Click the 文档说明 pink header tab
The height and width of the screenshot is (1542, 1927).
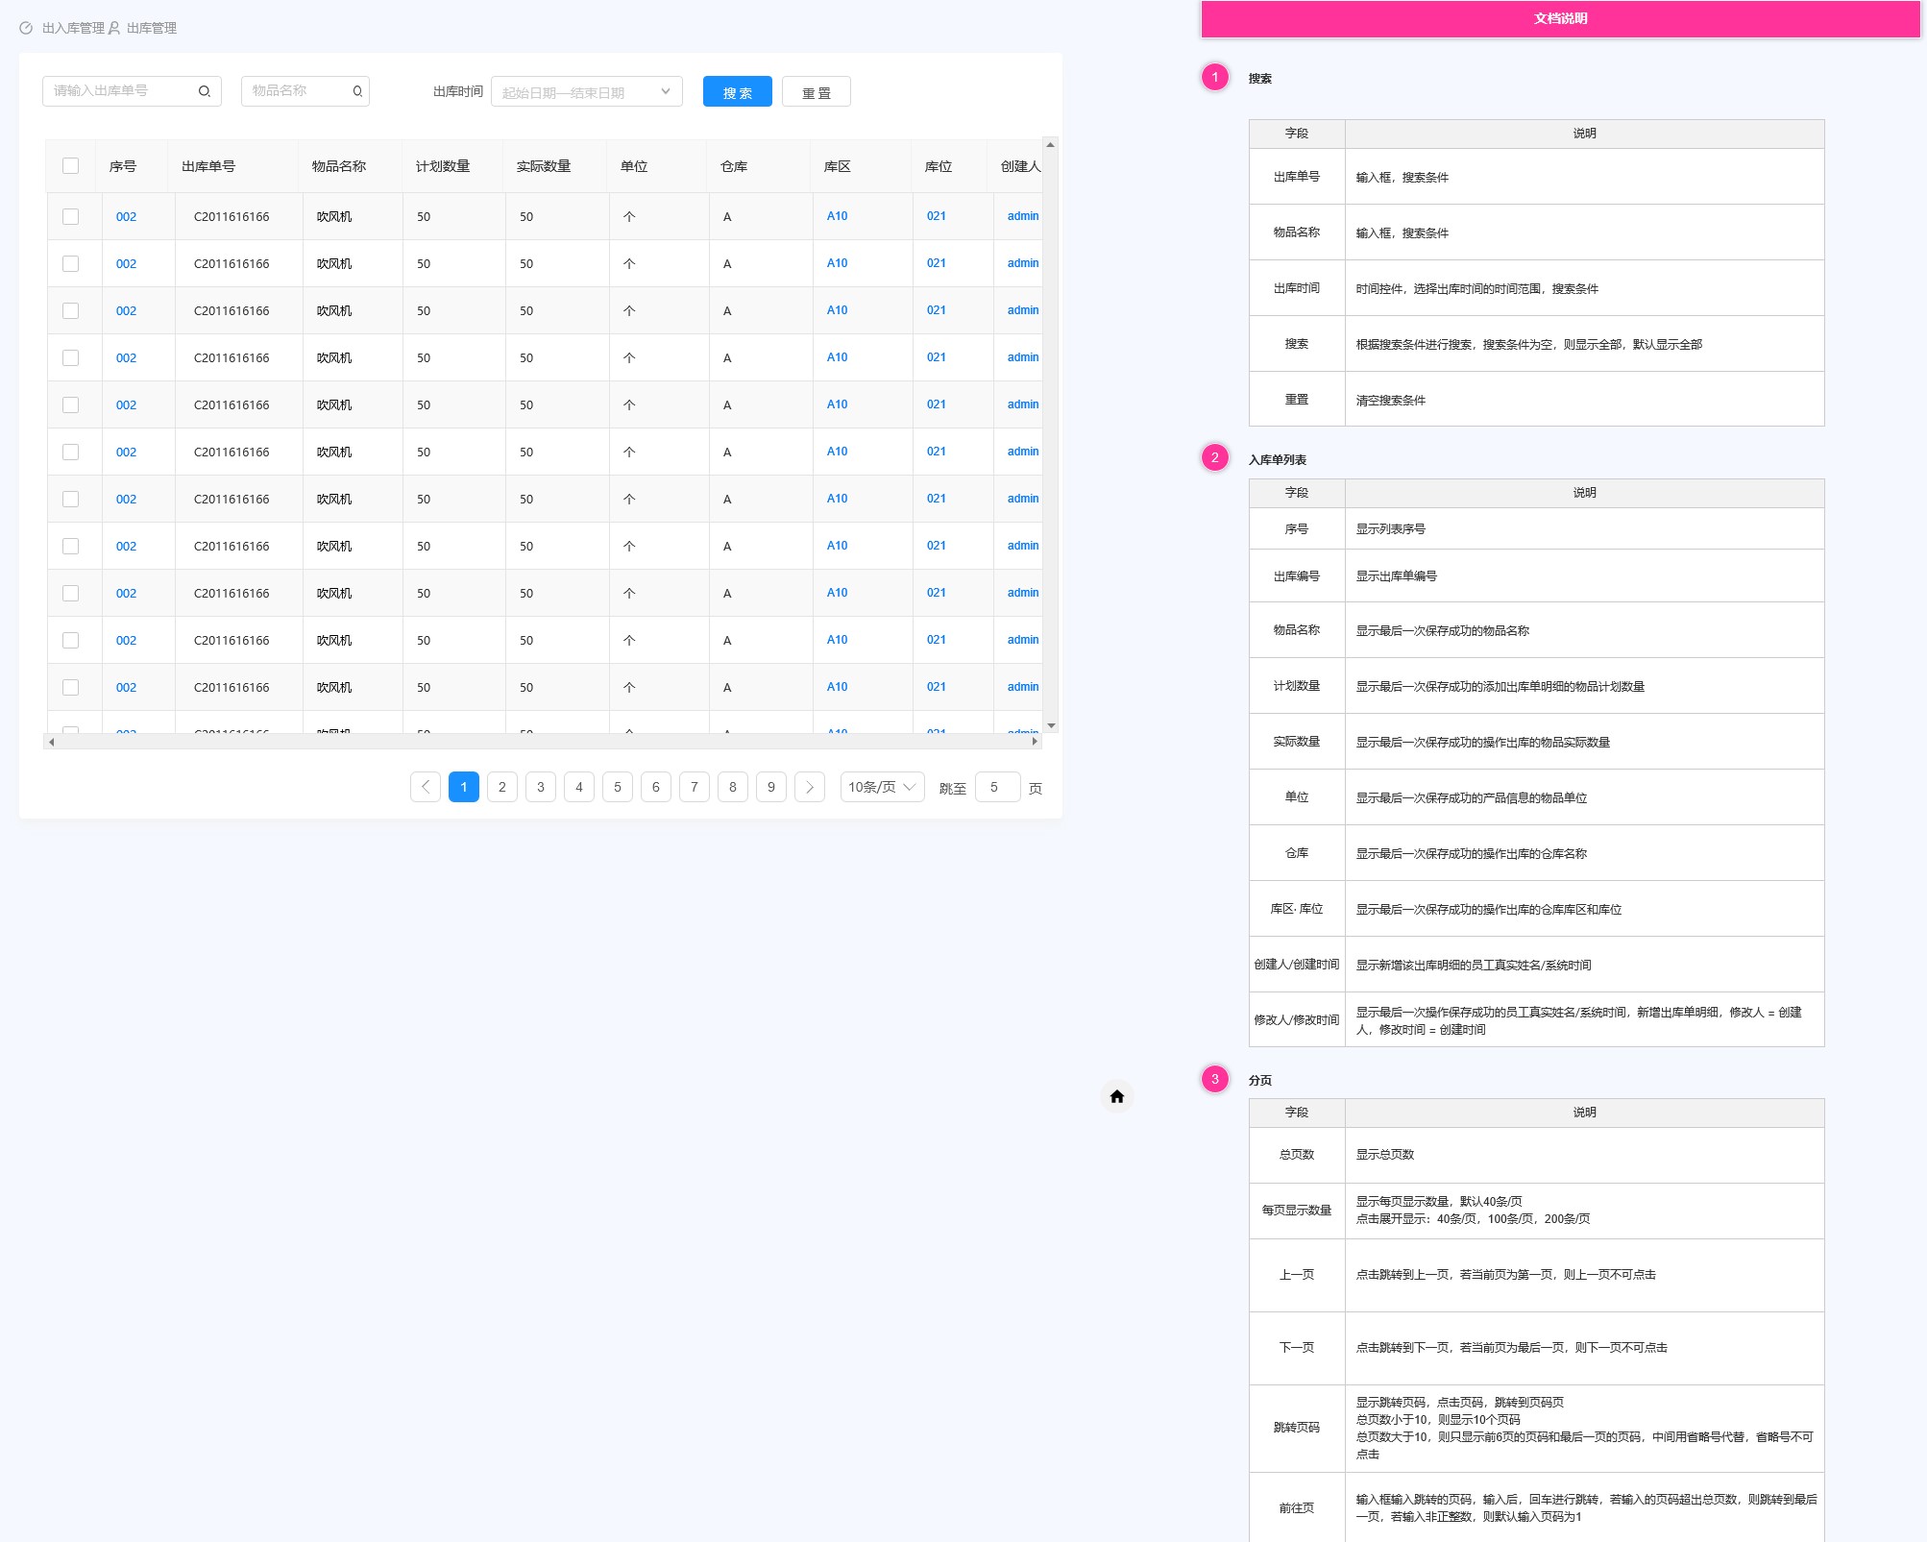click(1560, 18)
